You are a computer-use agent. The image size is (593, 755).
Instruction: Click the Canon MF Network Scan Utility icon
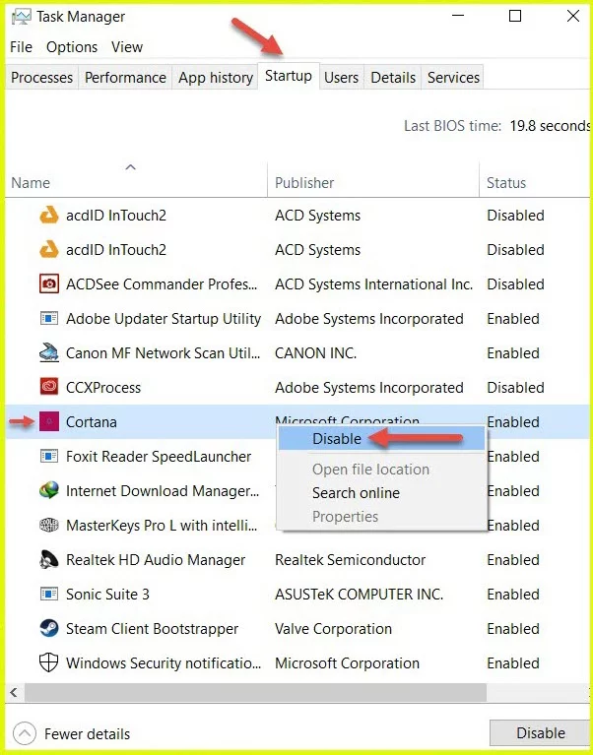click(48, 353)
